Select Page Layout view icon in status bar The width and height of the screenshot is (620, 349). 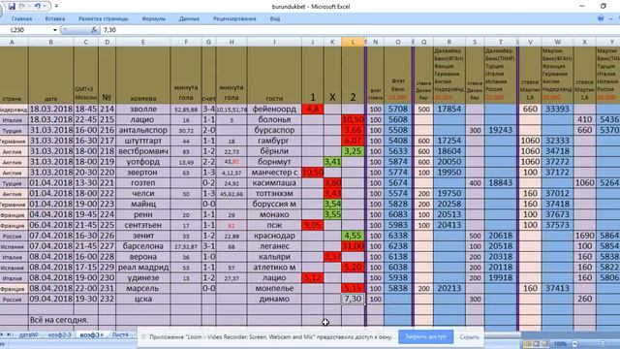click(537, 344)
